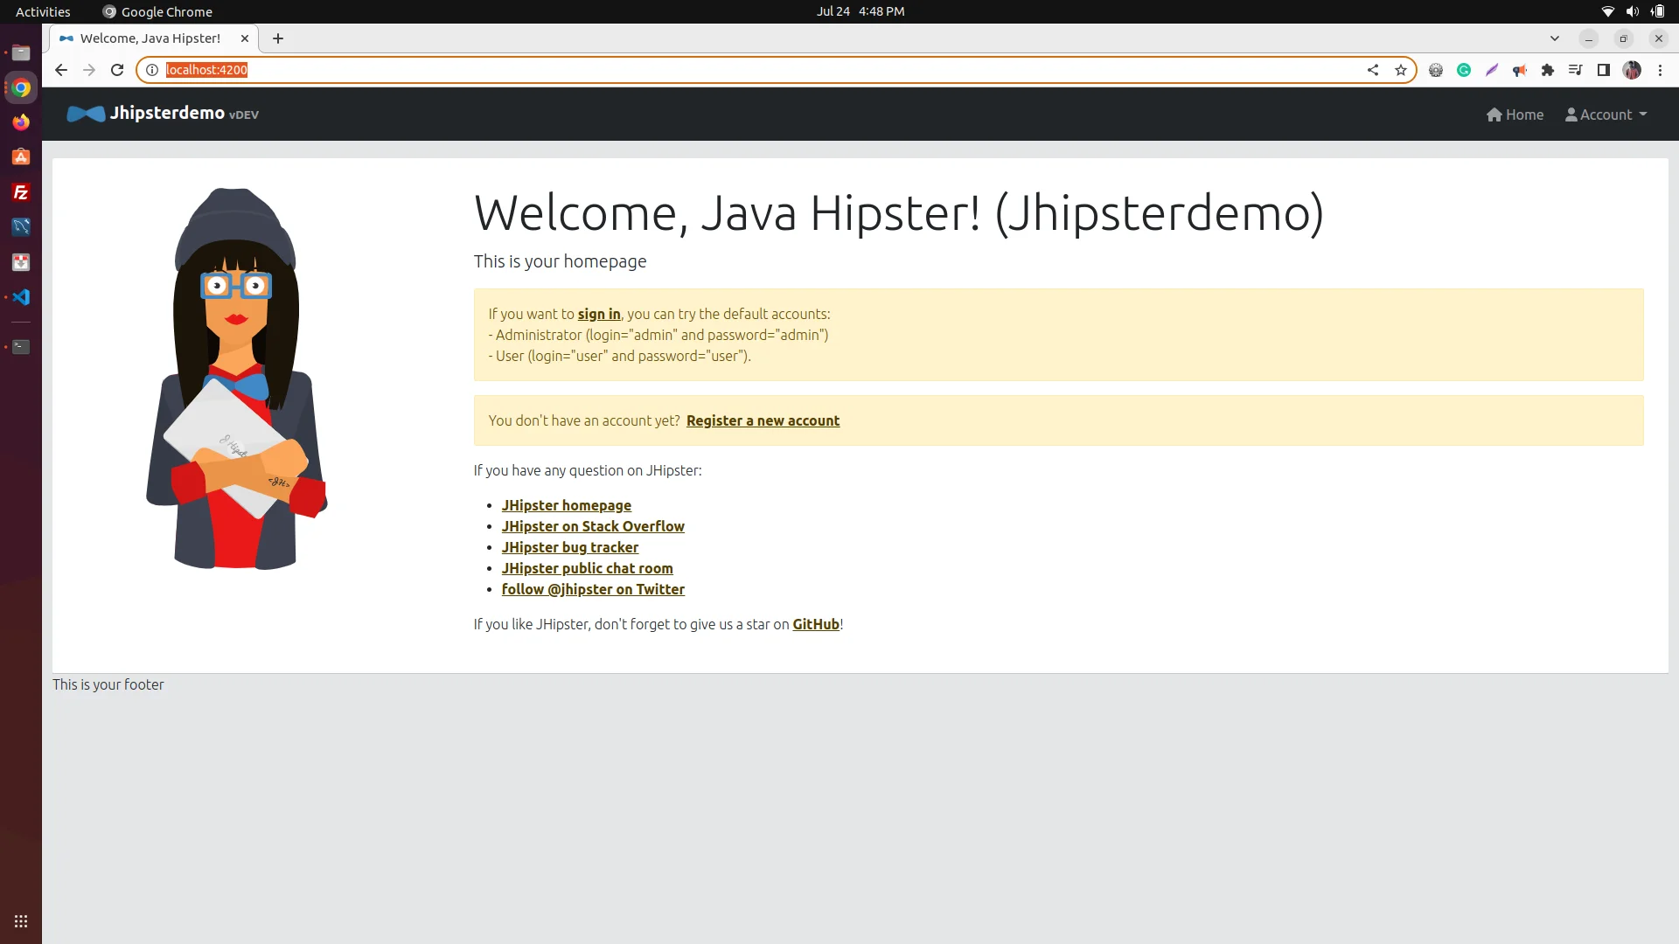Click the Administrator default account line
Screen dimensions: 1679x944
click(658, 335)
